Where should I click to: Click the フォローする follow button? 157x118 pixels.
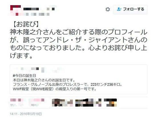click(130, 9)
